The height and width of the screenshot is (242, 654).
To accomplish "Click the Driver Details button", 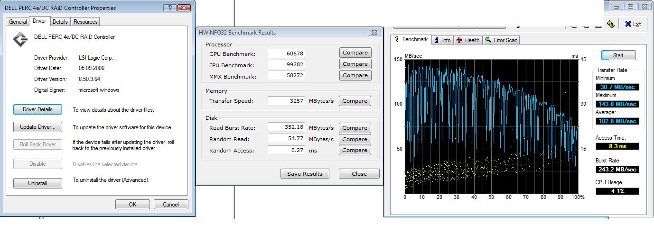I will click(37, 109).
